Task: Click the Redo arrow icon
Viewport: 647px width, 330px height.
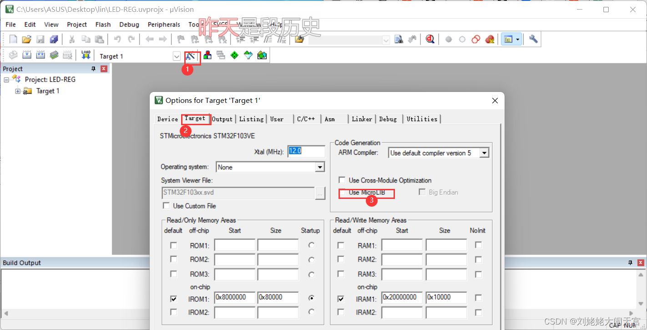Action: pos(131,40)
